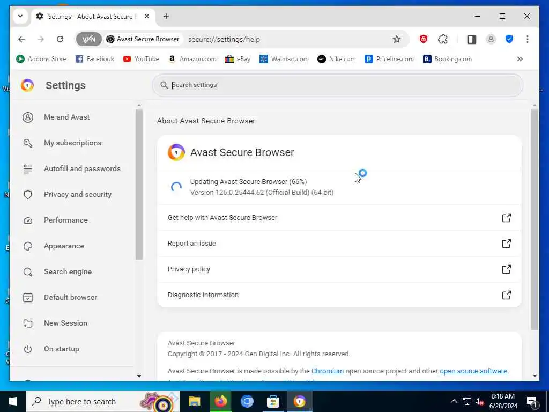Open the eBay bookmark

coord(238,59)
